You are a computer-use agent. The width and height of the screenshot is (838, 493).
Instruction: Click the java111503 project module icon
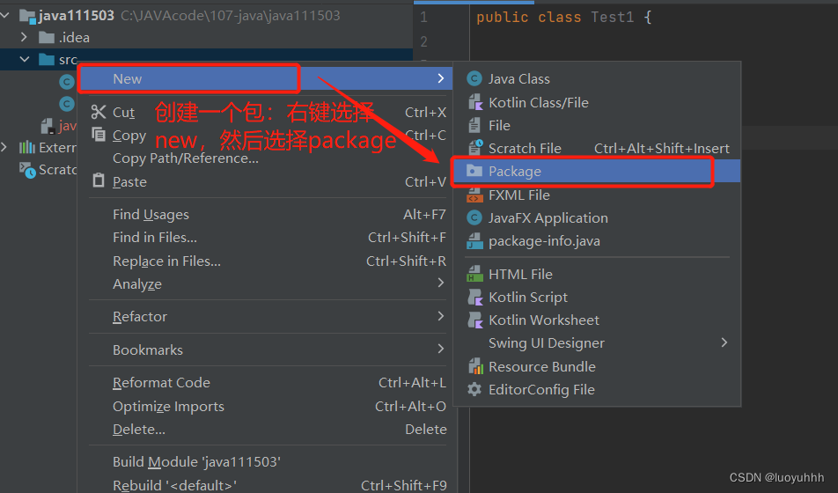pos(27,16)
